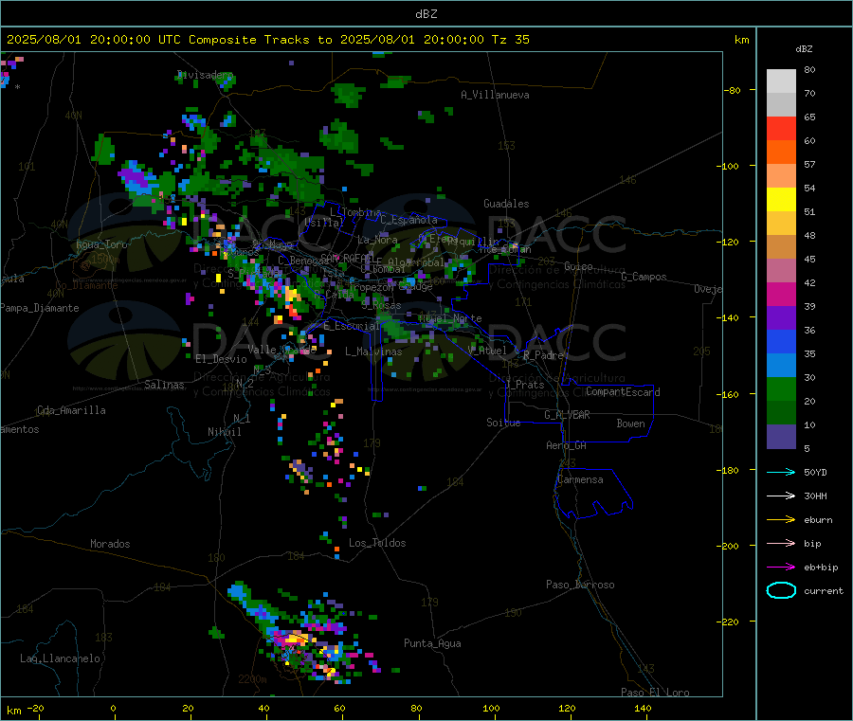This screenshot has width=853, height=721.
Task: Pick the purple 36-39 dBZ swatch
Action: tap(781, 318)
